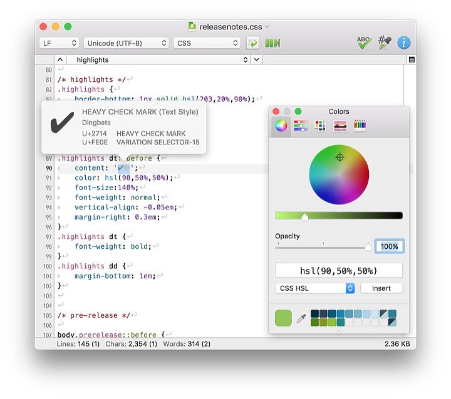
Task: Open the color code editor icon
Action: coord(385,43)
